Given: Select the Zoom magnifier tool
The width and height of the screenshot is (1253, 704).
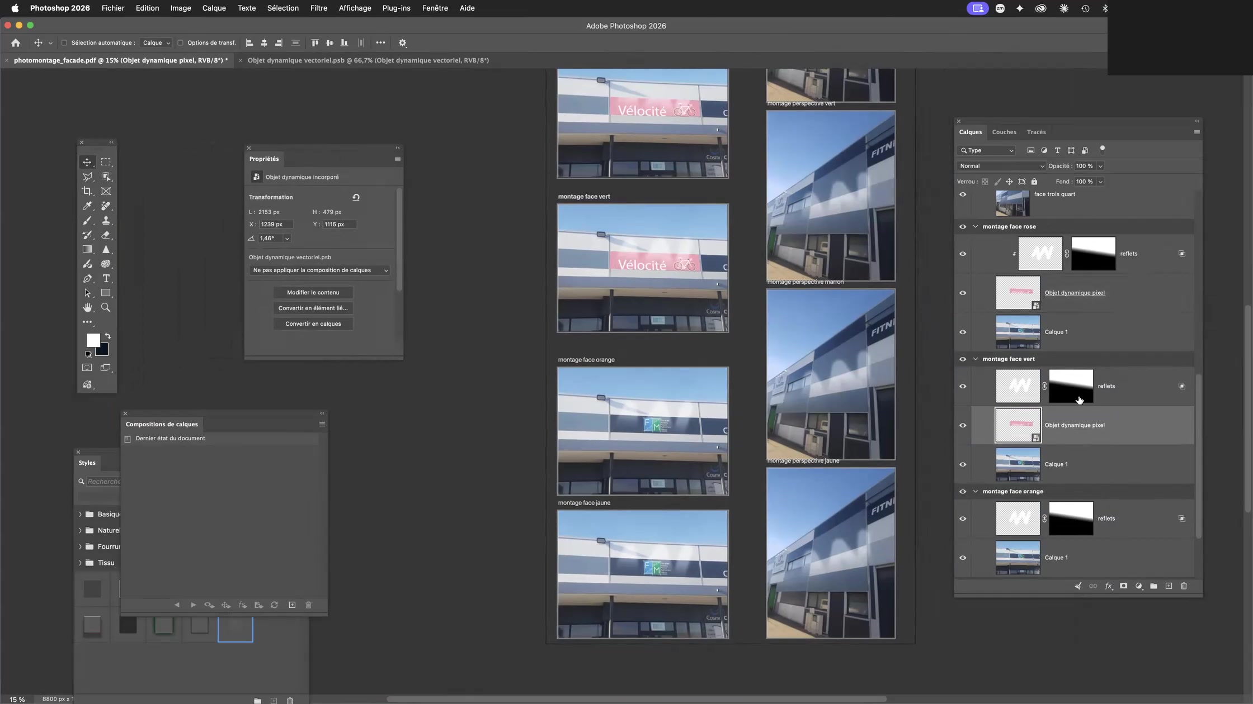Looking at the screenshot, I should click(x=106, y=307).
